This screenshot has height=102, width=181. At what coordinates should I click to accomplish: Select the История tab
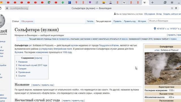point(142,21)
